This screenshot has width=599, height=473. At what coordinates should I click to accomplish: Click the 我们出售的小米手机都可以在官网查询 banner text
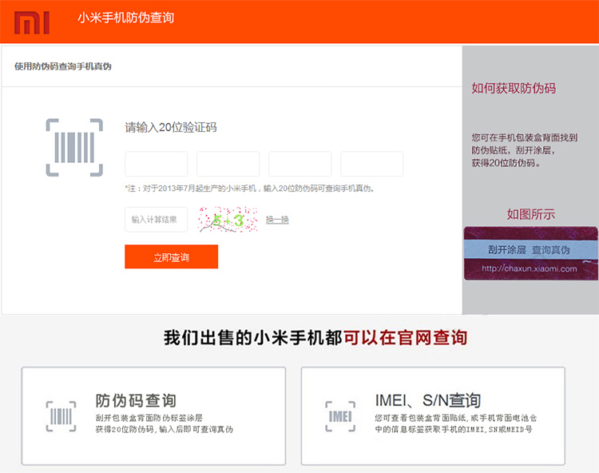tap(315, 338)
